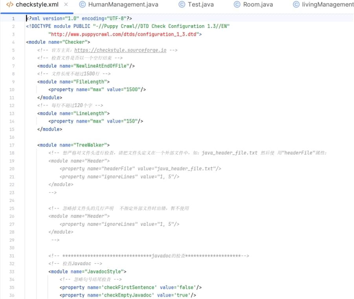Place cursor on the FileLength module name
This screenshot has height=299, width=354.
[93, 82]
